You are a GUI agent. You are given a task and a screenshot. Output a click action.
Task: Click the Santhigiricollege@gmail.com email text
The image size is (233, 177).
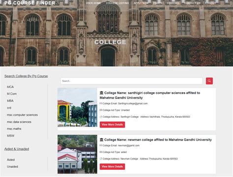pos(133,103)
